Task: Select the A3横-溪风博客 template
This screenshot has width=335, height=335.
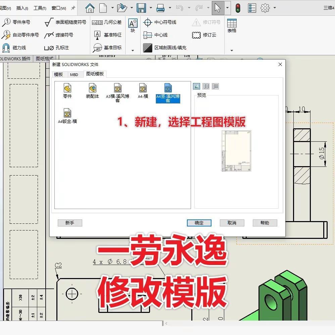Action: pos(117,93)
